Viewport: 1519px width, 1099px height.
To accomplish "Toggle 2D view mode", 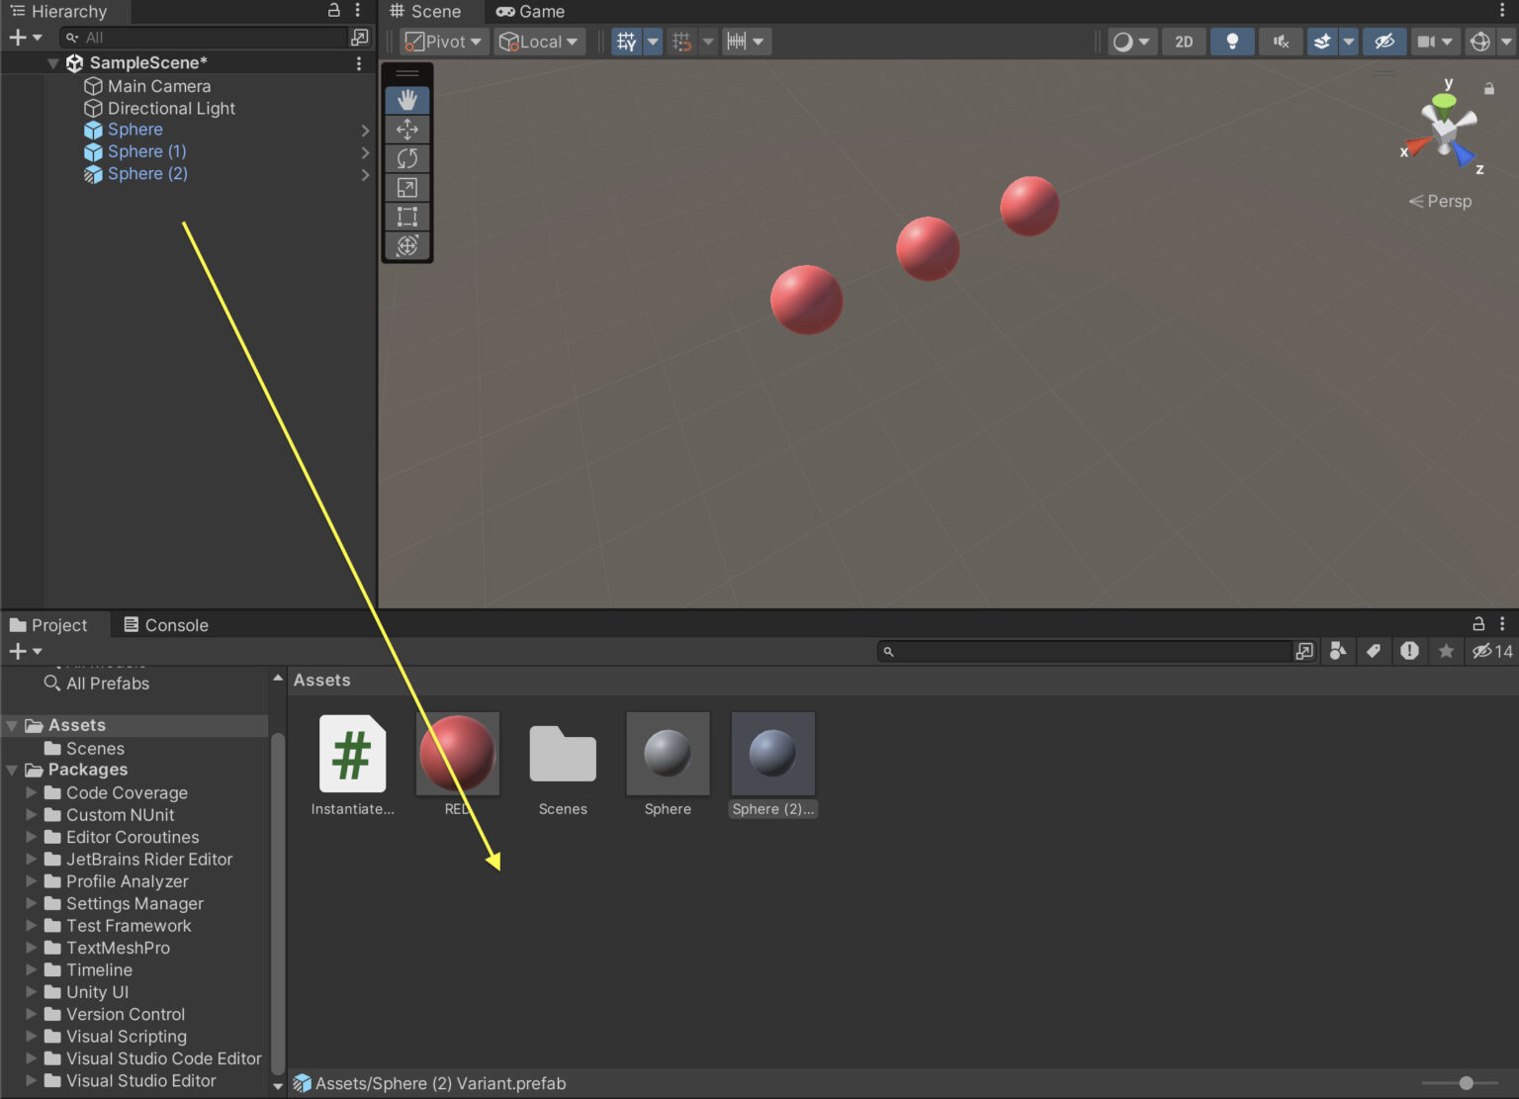I will pyautogui.click(x=1183, y=41).
